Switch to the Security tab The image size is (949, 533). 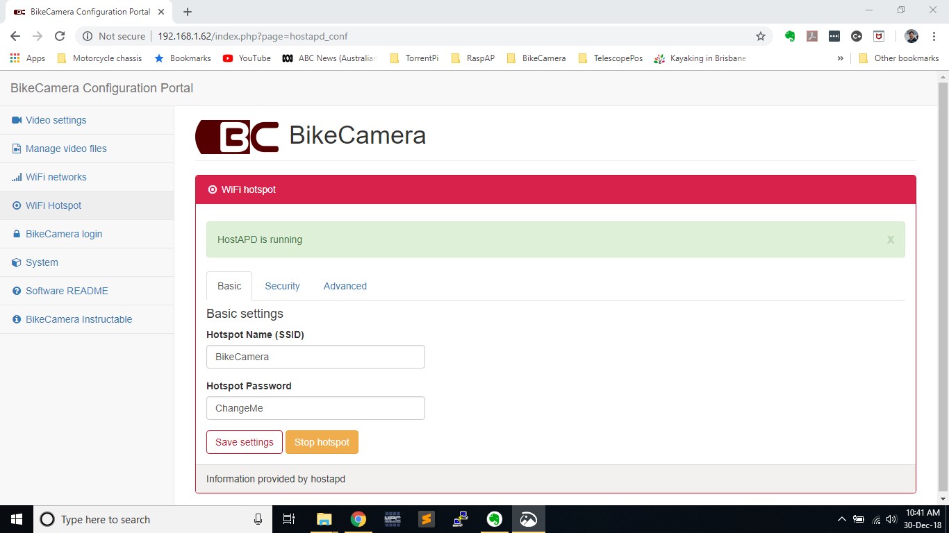tap(282, 286)
